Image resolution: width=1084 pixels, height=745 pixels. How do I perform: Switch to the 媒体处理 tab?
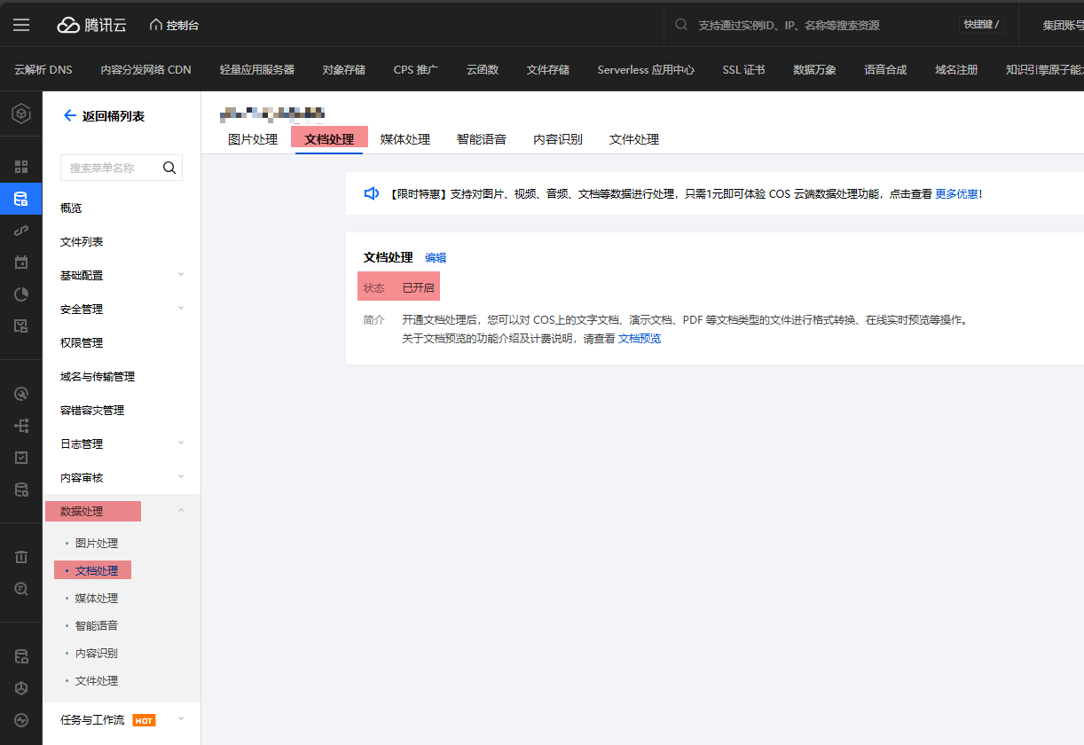pyautogui.click(x=405, y=139)
